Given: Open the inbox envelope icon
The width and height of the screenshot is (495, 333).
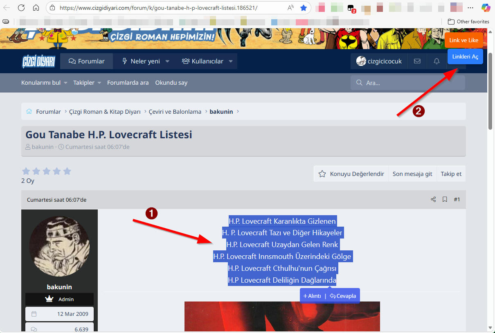Looking at the screenshot, I should 417,61.
